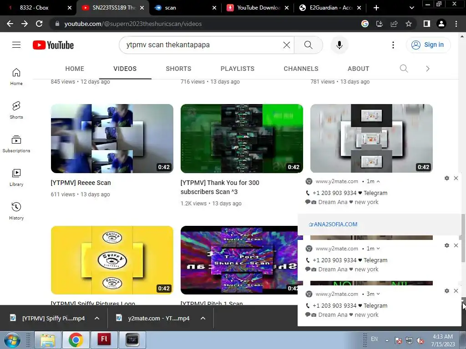The image size is (466, 349).
Task: Click the Google icon in the address bar
Action: pos(365,24)
